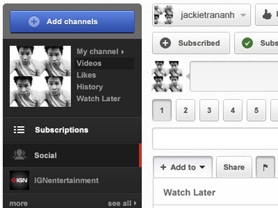Click the large sidebar profile picture
This screenshot has height=208, width=278.
click(40, 76)
